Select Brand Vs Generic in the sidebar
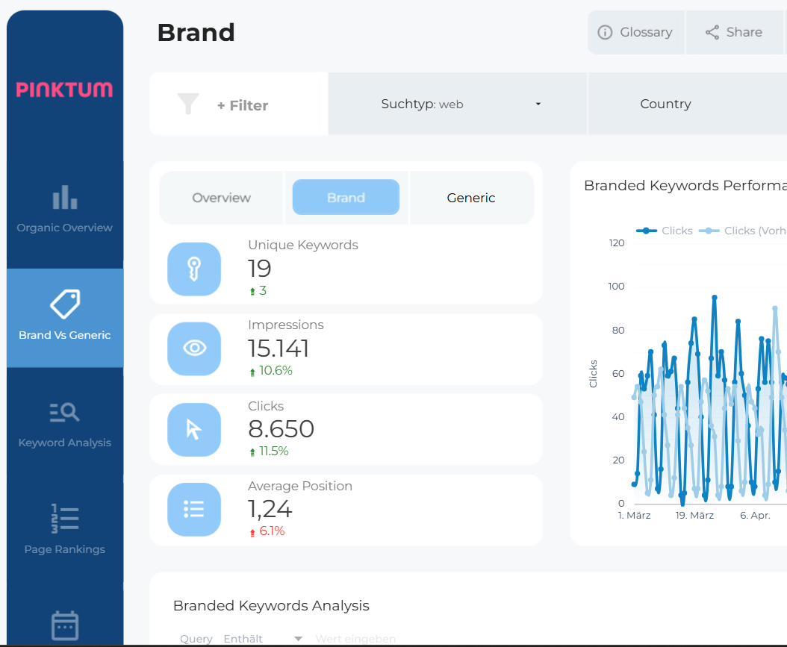 [64, 317]
